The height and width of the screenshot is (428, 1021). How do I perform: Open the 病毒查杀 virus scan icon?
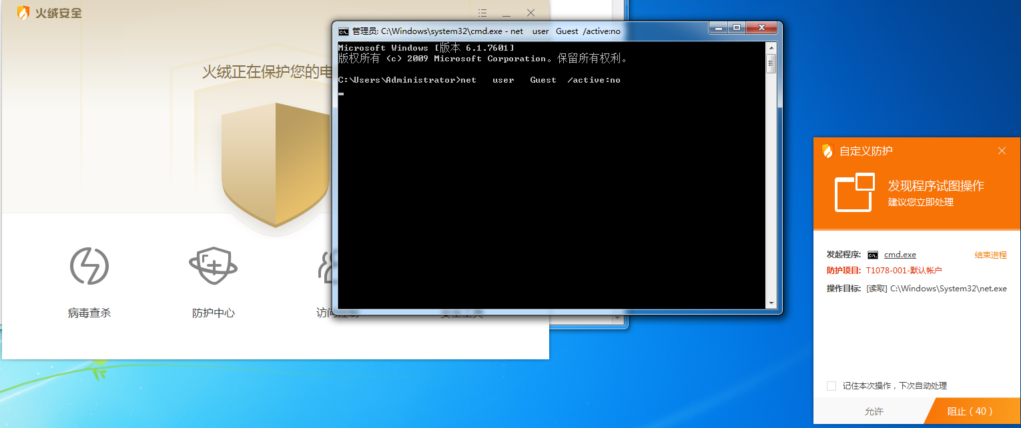click(89, 265)
